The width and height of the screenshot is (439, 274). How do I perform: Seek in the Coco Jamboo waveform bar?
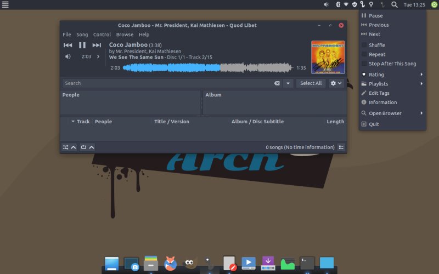tap(208, 67)
